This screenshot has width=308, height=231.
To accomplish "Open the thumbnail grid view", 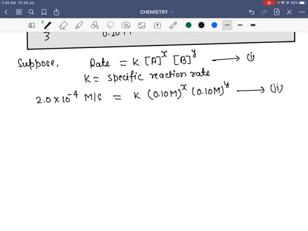I will click(19, 12).
